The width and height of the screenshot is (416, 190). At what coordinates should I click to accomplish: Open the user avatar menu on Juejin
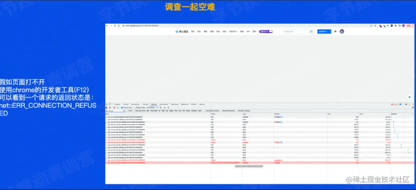(x=342, y=32)
